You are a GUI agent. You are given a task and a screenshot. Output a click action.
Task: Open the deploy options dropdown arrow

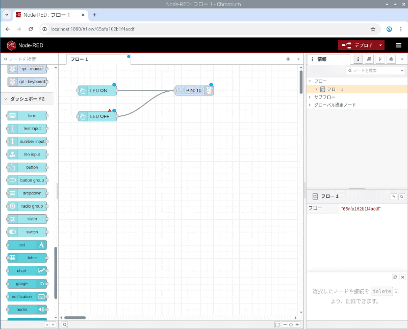[380, 45]
